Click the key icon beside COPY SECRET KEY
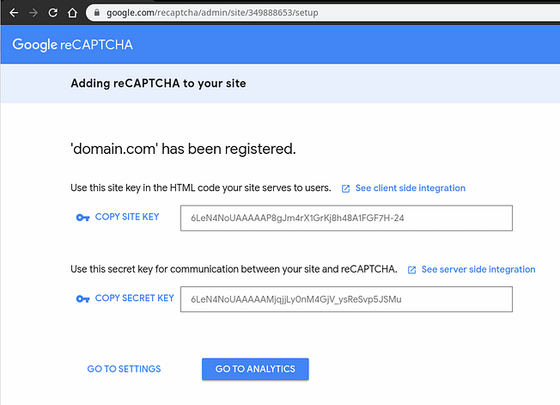The height and width of the screenshot is (405, 560). (x=82, y=298)
